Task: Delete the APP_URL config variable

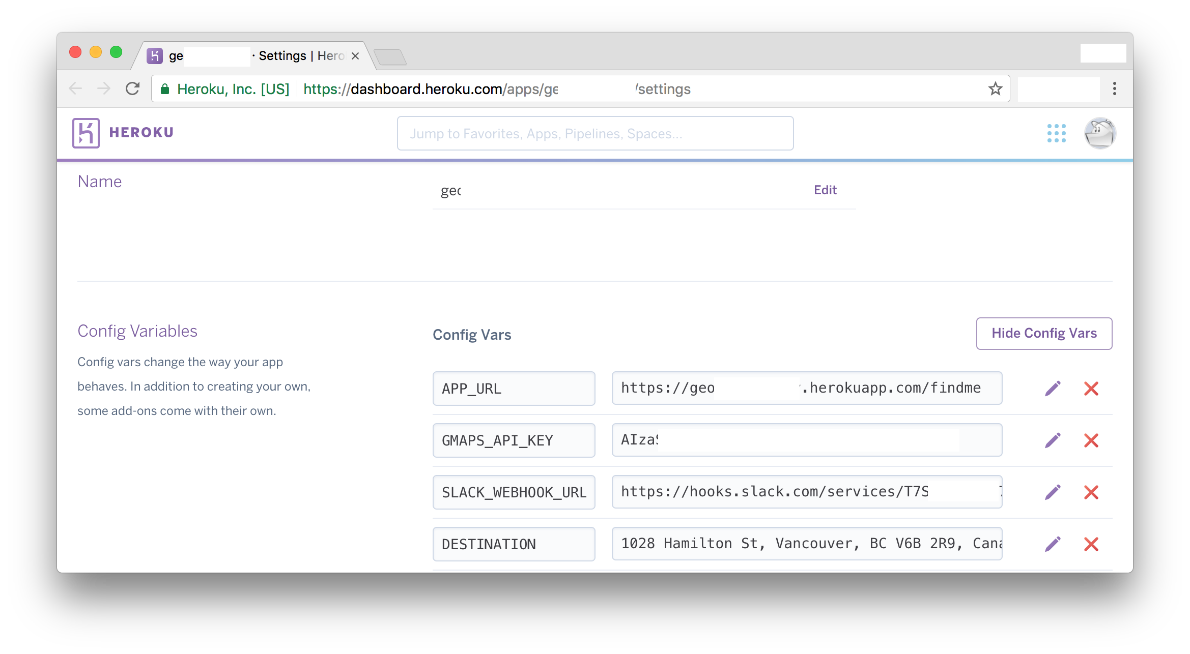Action: pyautogui.click(x=1091, y=389)
